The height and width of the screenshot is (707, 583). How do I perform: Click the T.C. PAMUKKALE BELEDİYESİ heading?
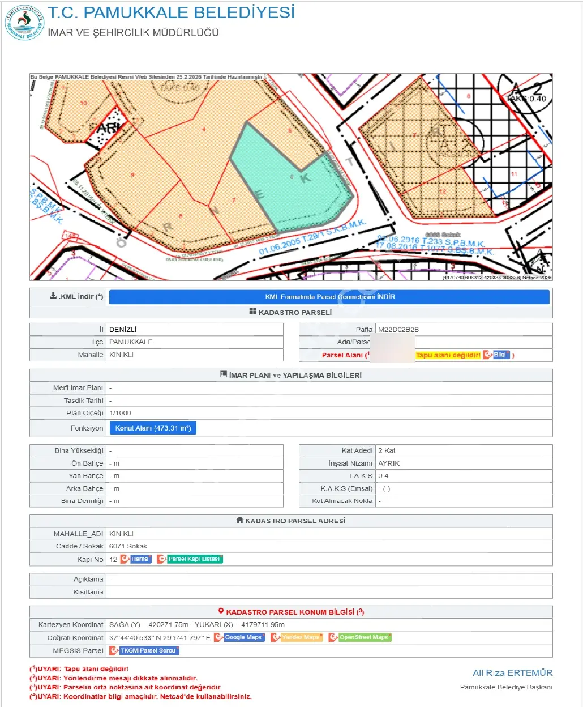[x=171, y=12]
